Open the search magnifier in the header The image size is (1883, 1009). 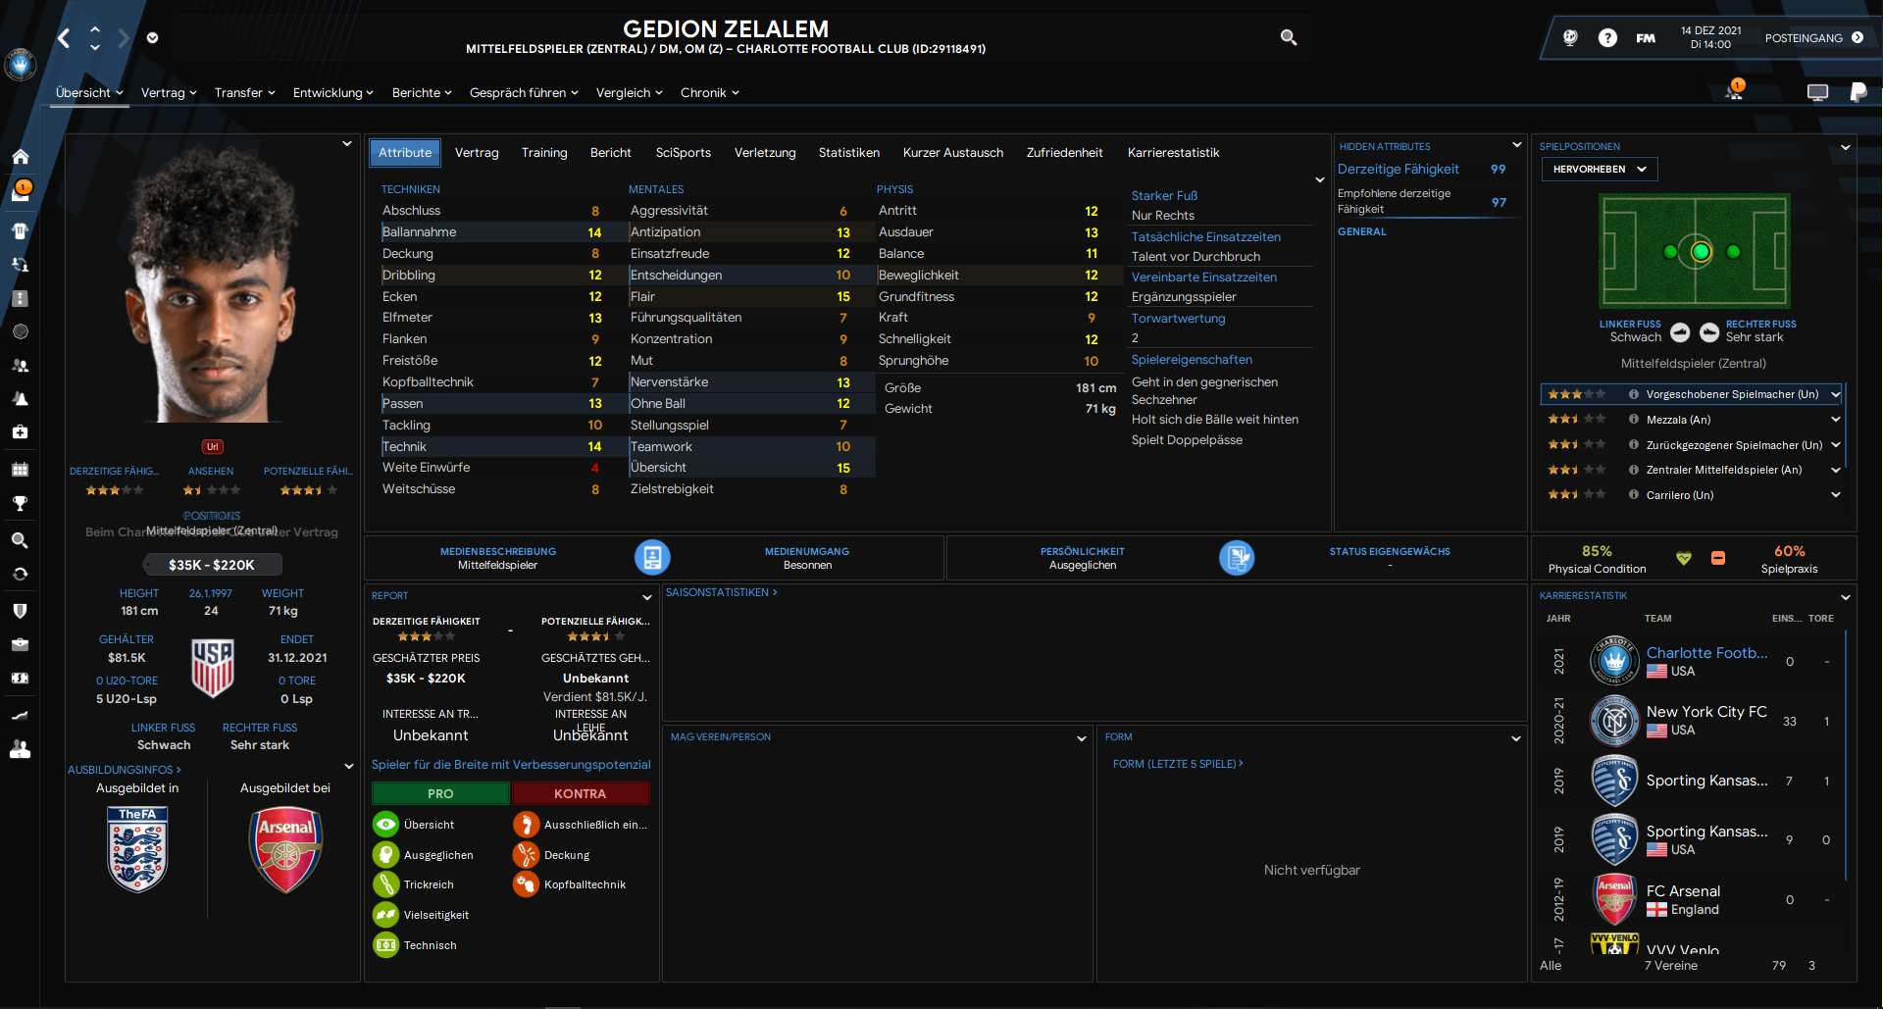click(x=1289, y=37)
